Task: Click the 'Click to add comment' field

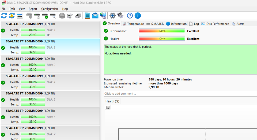Action: (x=180, y=94)
